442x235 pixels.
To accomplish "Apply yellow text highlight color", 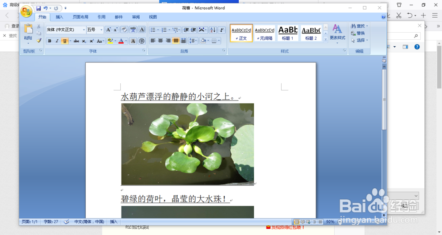I will (x=110, y=41).
